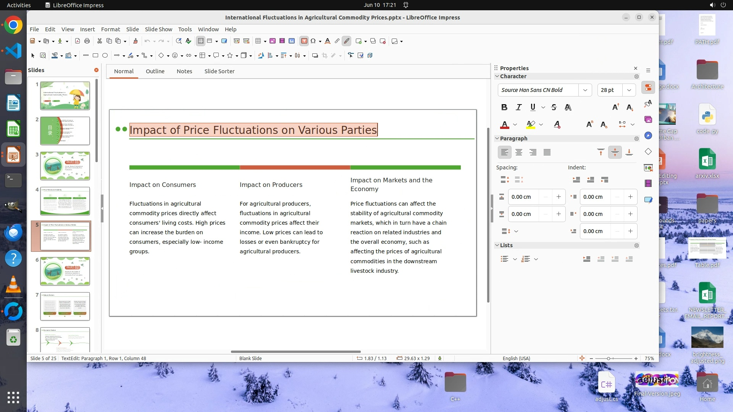Open the Gallery sidebar deck
The image size is (733, 412).
pos(648,119)
